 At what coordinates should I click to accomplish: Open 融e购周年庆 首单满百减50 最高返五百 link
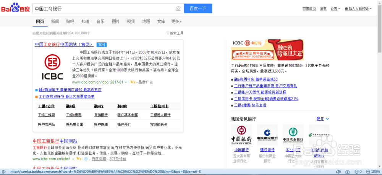tap(70, 90)
